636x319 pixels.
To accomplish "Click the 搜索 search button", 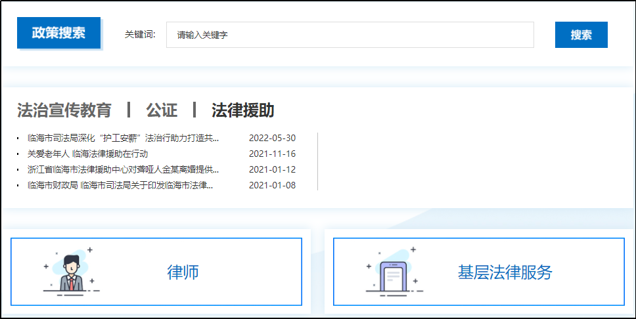I will (581, 35).
